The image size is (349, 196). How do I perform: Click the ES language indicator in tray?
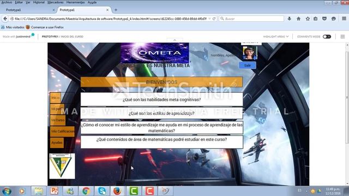click(x=299, y=191)
